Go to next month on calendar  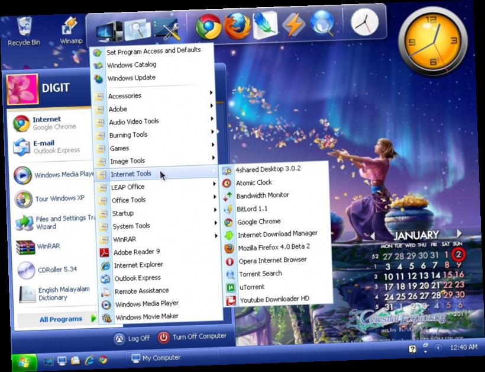coord(459,233)
